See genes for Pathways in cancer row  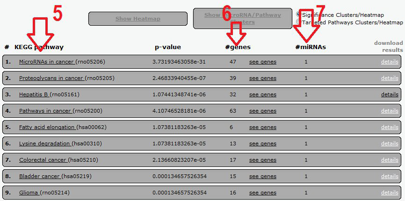262,111
